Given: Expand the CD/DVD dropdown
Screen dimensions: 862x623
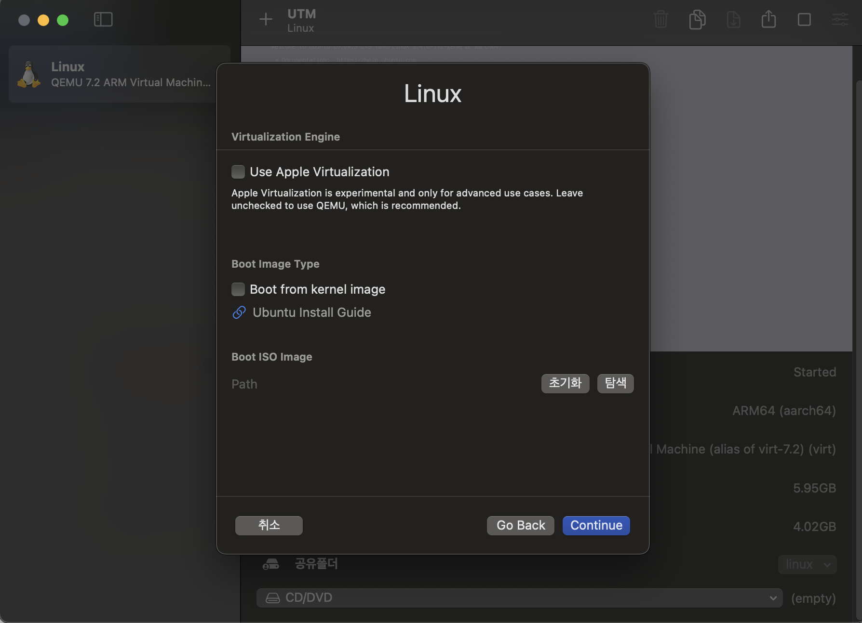Looking at the screenshot, I should (x=519, y=598).
